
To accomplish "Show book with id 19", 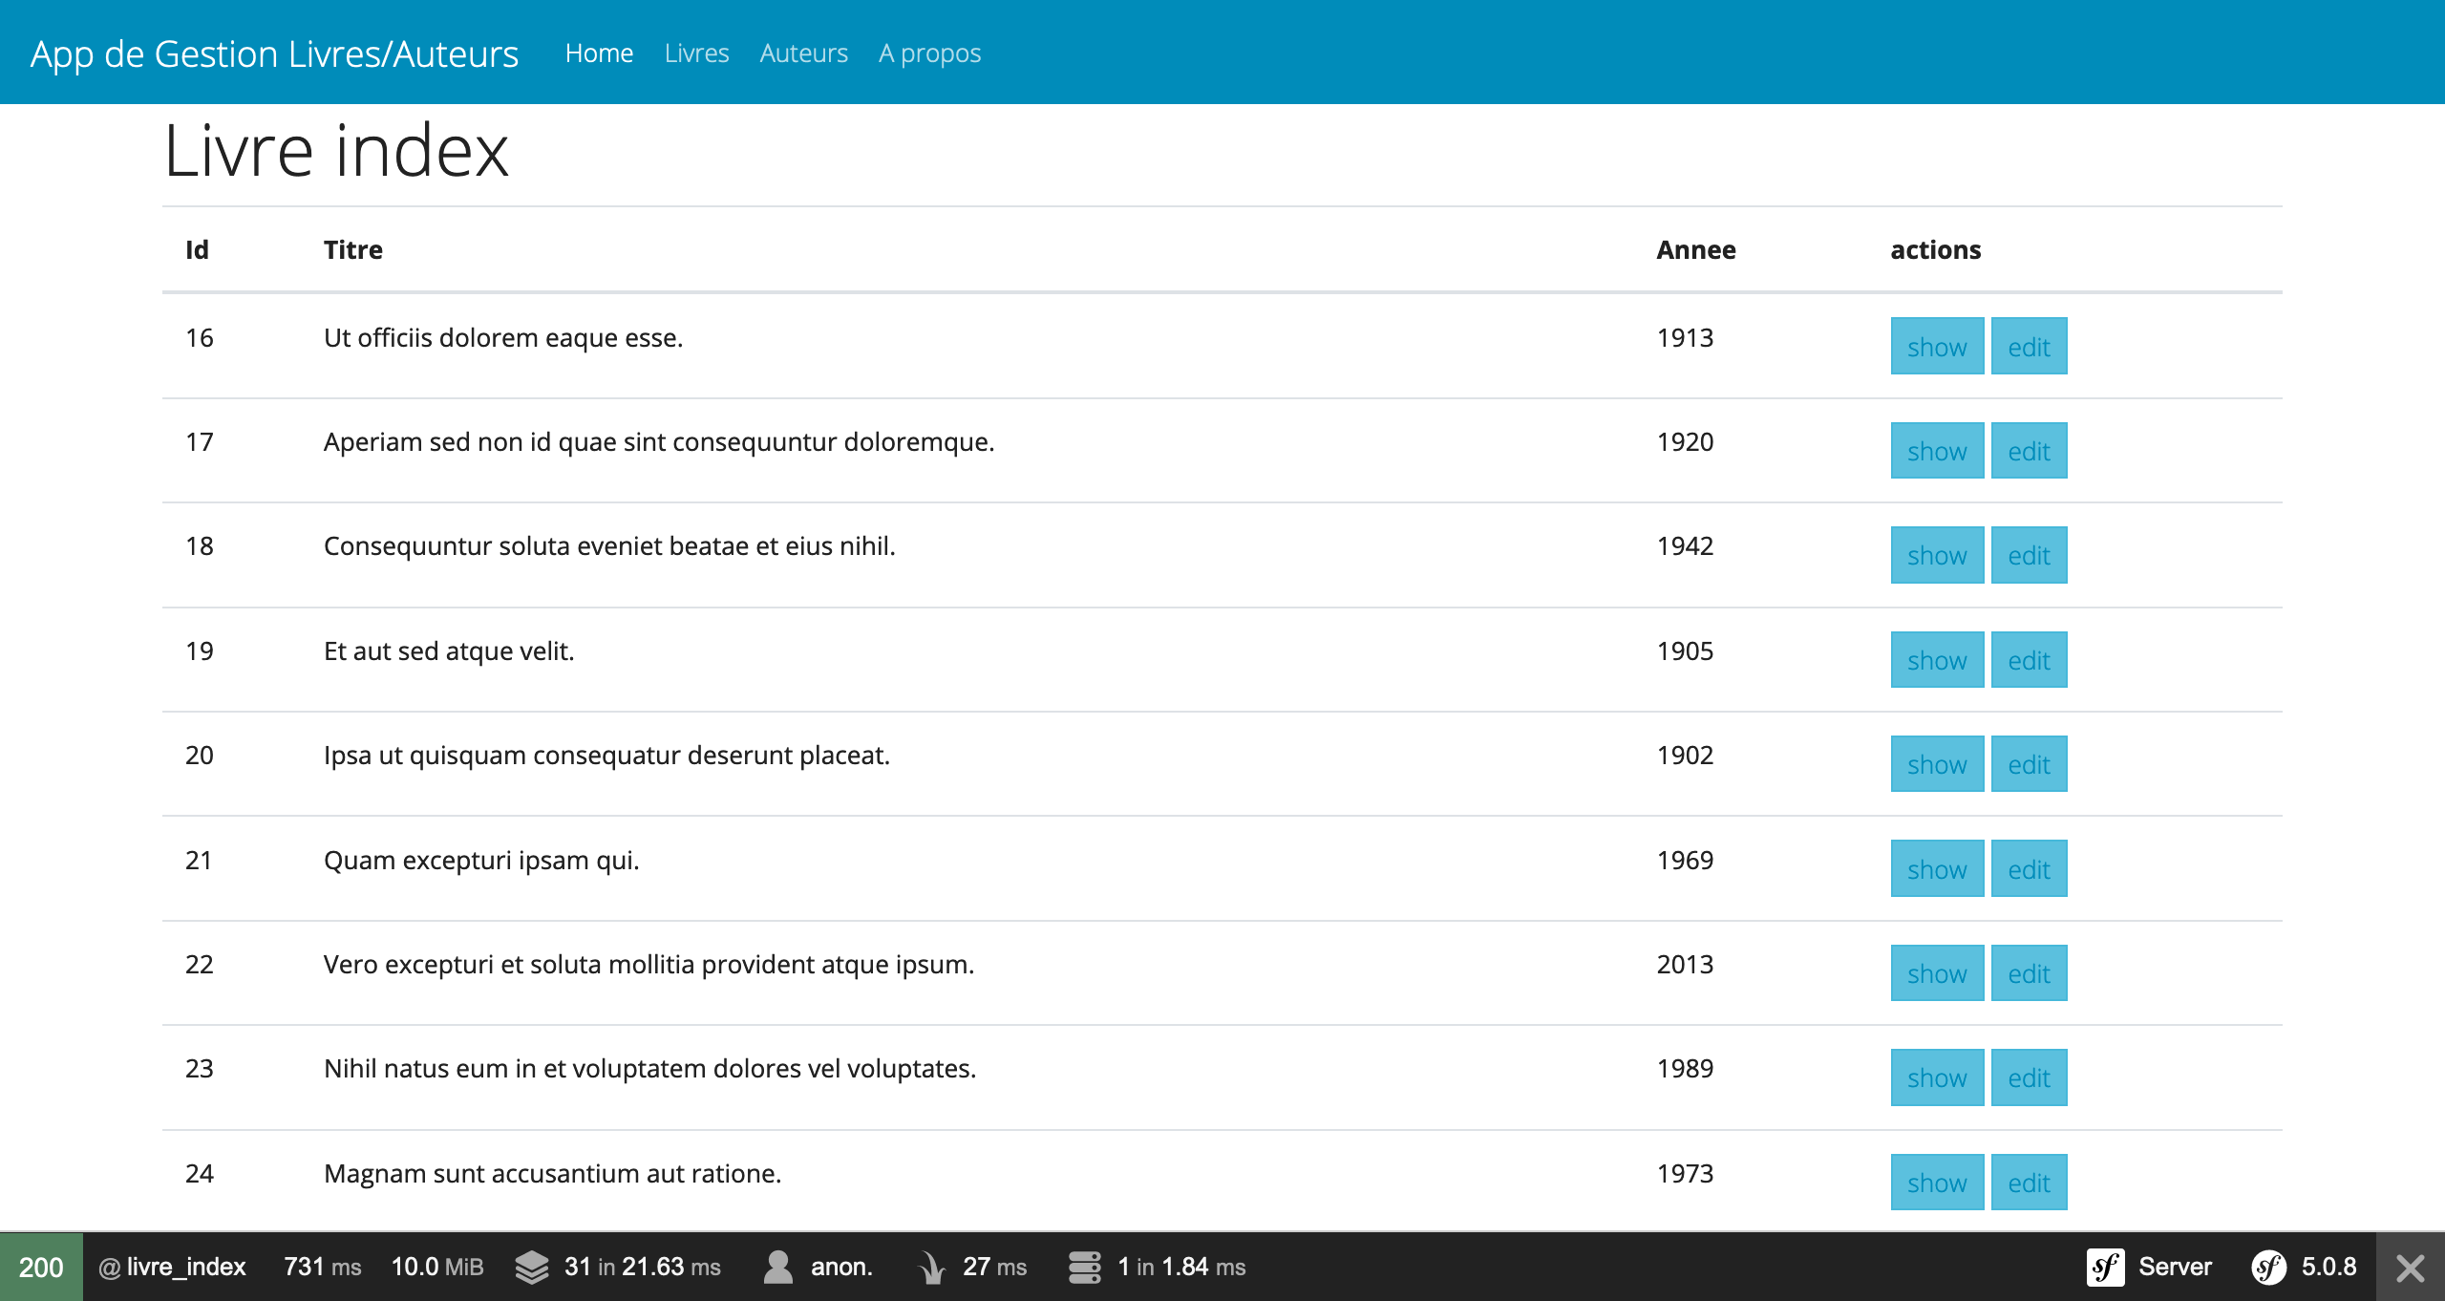I will (1937, 660).
